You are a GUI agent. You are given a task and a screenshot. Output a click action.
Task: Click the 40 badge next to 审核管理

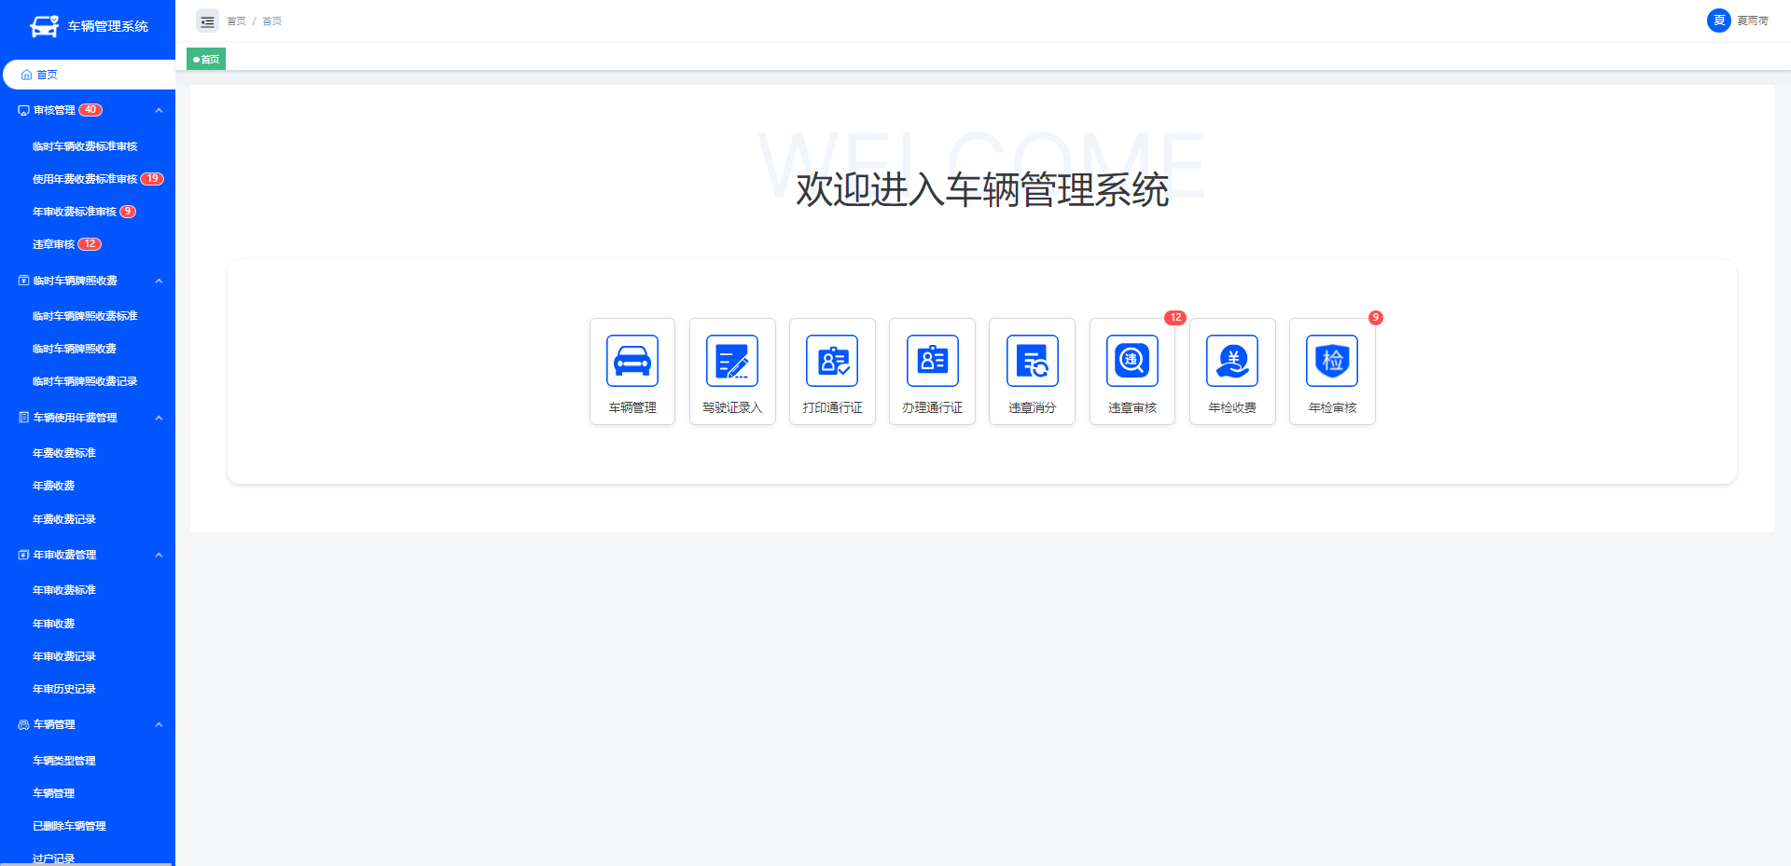pos(90,110)
